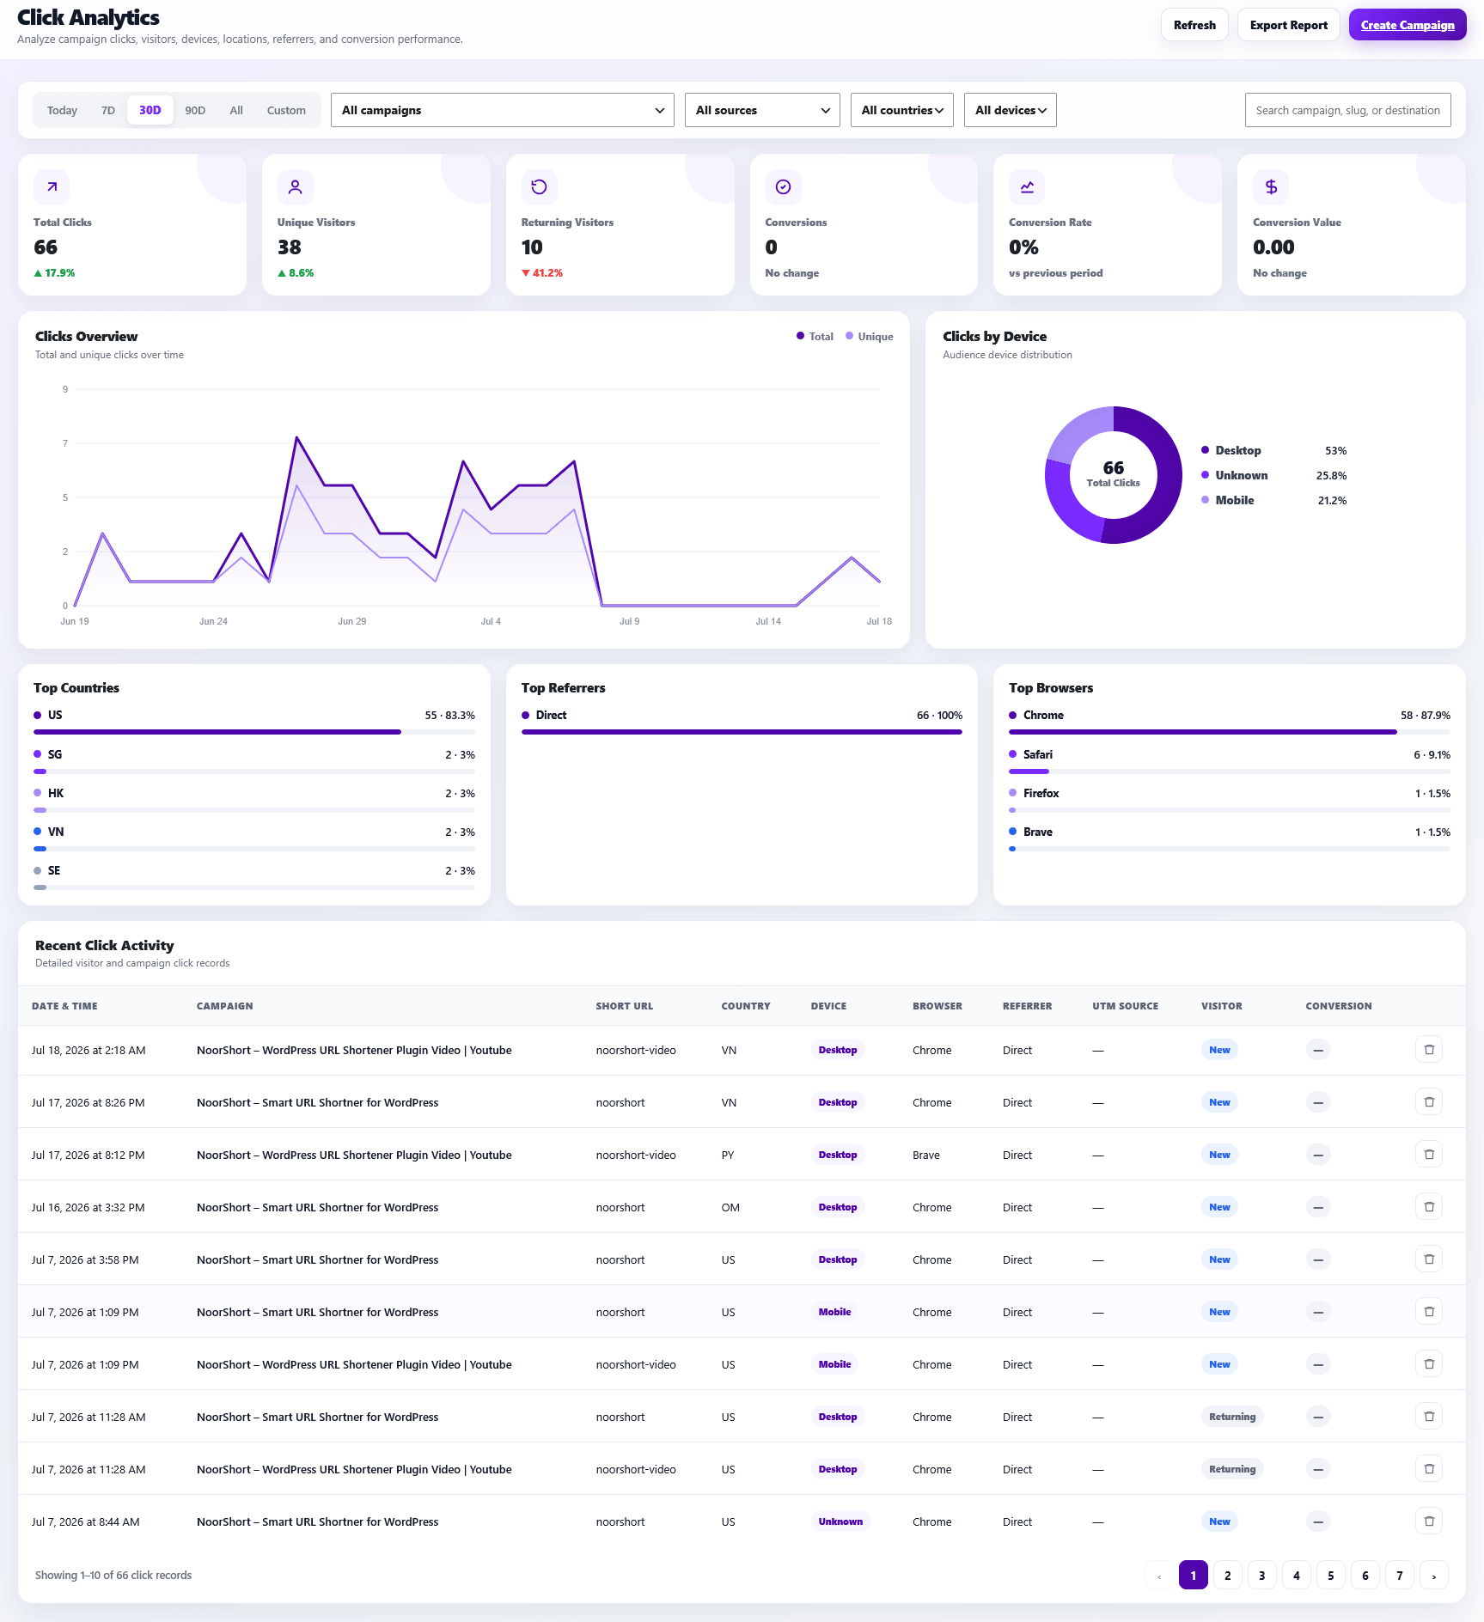The image size is (1484, 1622).
Task: Click Returning badge in Jul 7 11:28 AM noorshort row
Action: click(1232, 1417)
